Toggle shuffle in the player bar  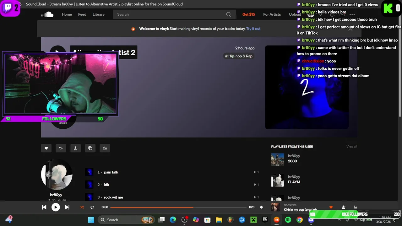click(82, 207)
